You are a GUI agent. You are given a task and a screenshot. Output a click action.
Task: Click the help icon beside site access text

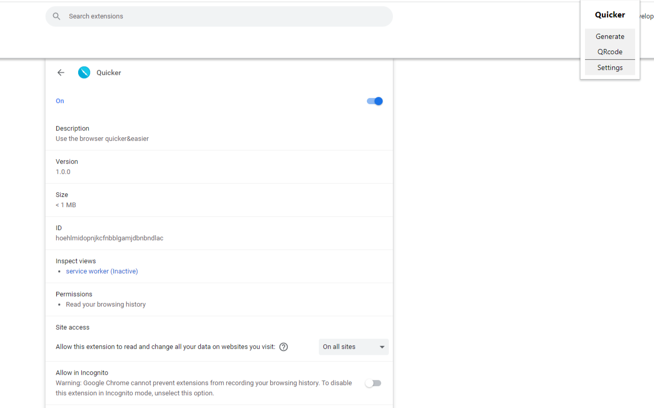coord(284,347)
